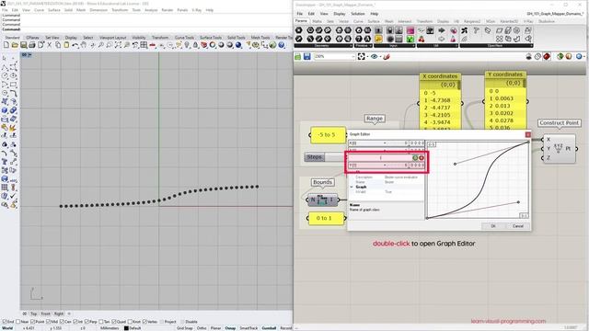Image resolution: width=589 pixels, height=331 pixels.
Task: Click the Steps slider component on canvas
Action: pyautogui.click(x=325, y=157)
